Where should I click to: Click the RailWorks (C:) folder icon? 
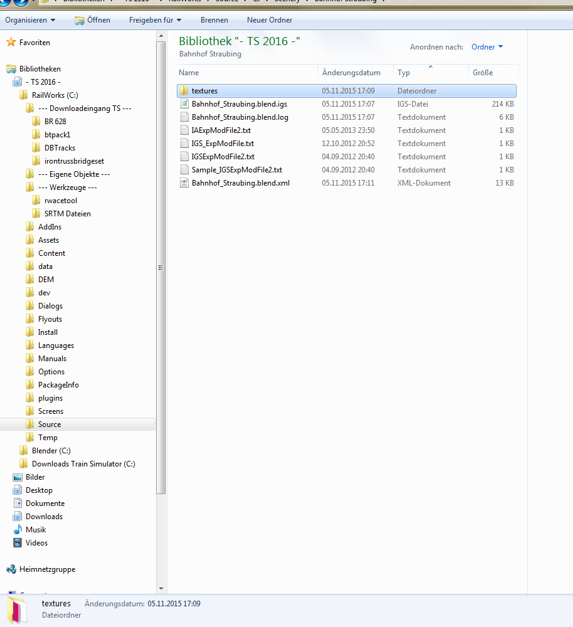tap(24, 95)
